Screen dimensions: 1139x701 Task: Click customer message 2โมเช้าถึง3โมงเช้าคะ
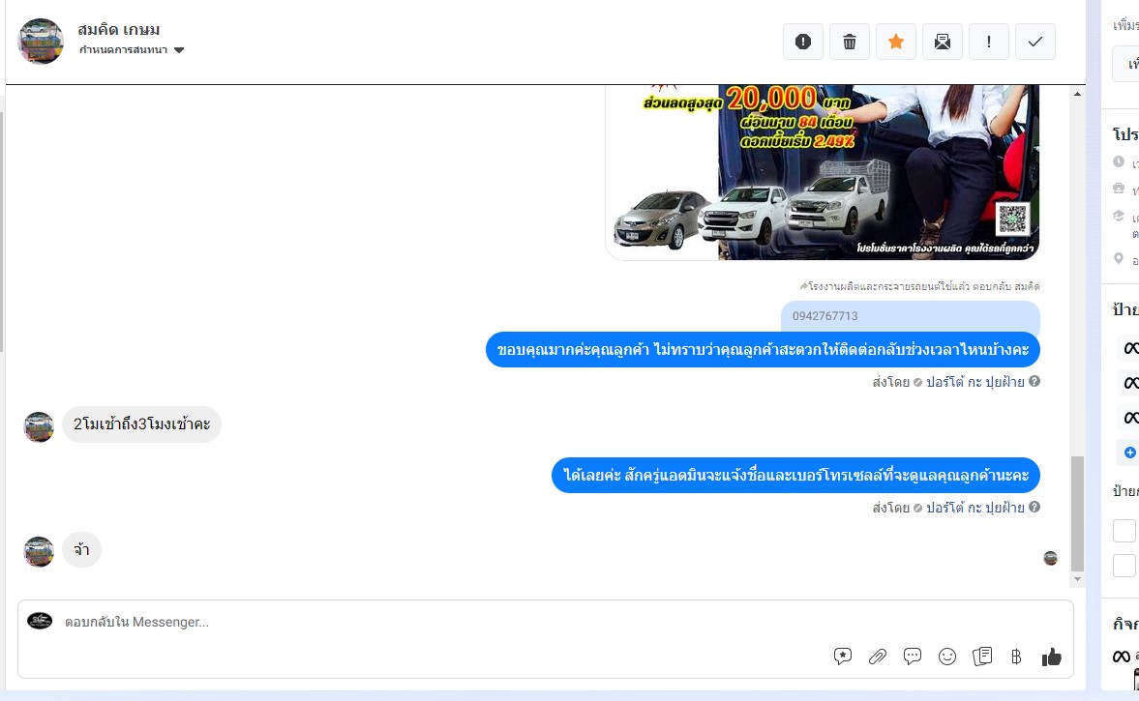141,424
